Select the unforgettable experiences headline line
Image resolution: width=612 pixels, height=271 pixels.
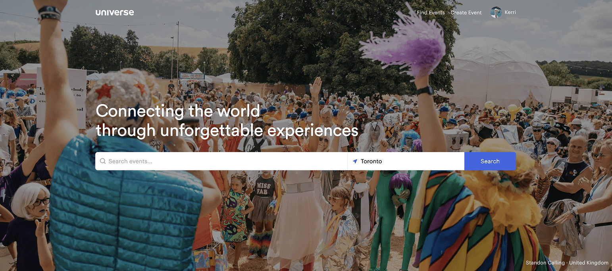click(x=227, y=130)
